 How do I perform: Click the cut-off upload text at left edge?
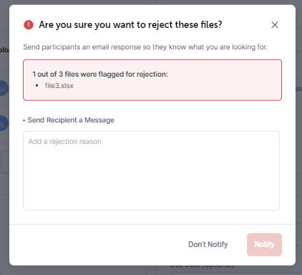click(4, 49)
